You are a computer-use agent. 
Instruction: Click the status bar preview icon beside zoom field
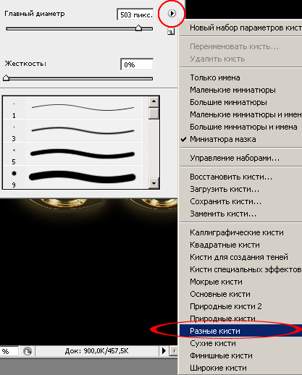coord(28,351)
